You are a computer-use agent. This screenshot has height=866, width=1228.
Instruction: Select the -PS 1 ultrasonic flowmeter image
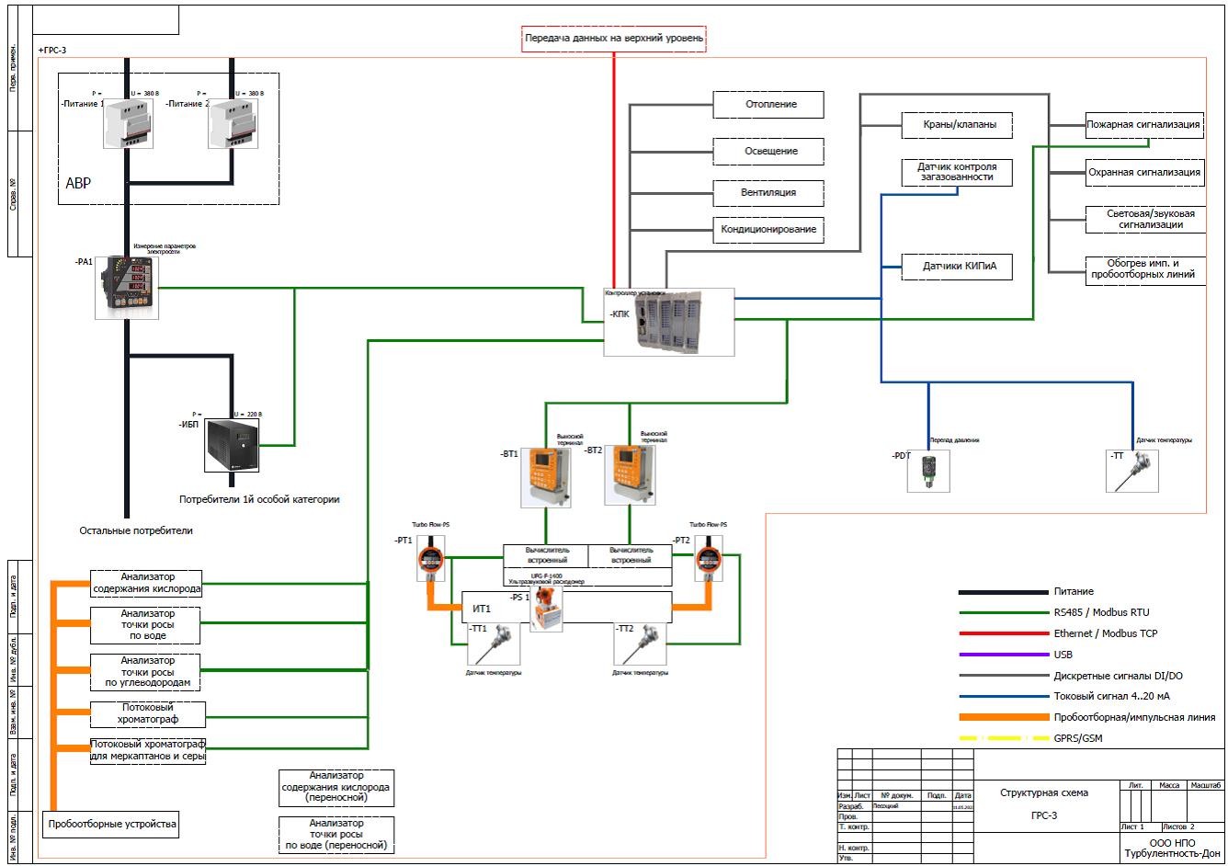(x=547, y=609)
